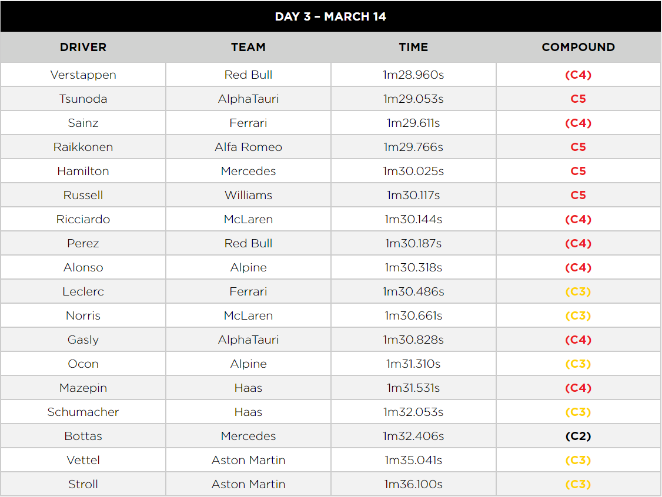Click the Schumacher driver name
The width and height of the screenshot is (662, 497).
[83, 412]
